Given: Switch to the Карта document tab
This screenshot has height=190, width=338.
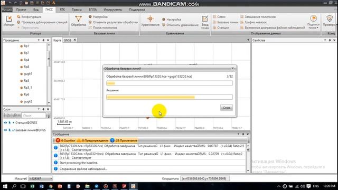Looking at the screenshot, I should 57,40.
